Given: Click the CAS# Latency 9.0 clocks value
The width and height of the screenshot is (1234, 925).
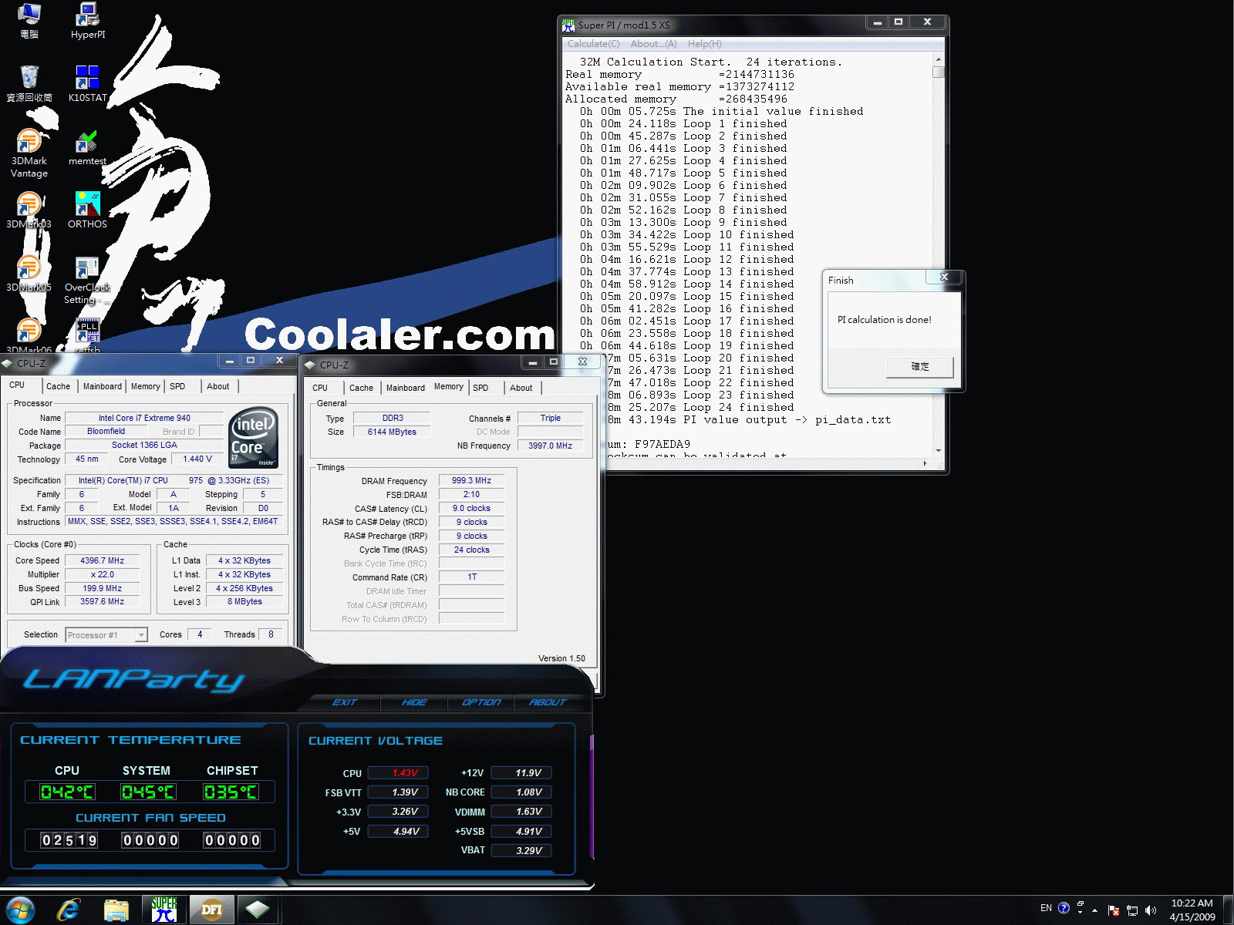Looking at the screenshot, I should (471, 508).
